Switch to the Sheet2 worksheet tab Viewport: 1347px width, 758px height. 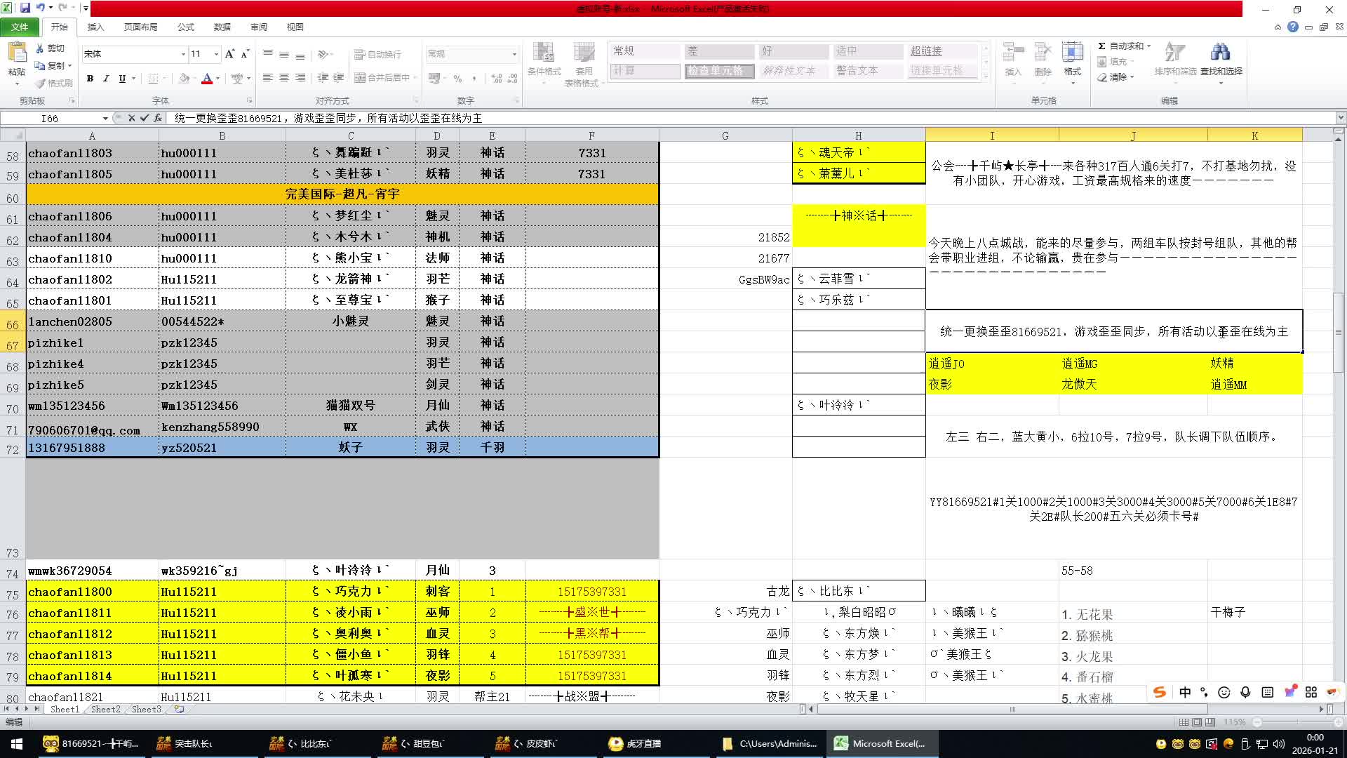[105, 710]
